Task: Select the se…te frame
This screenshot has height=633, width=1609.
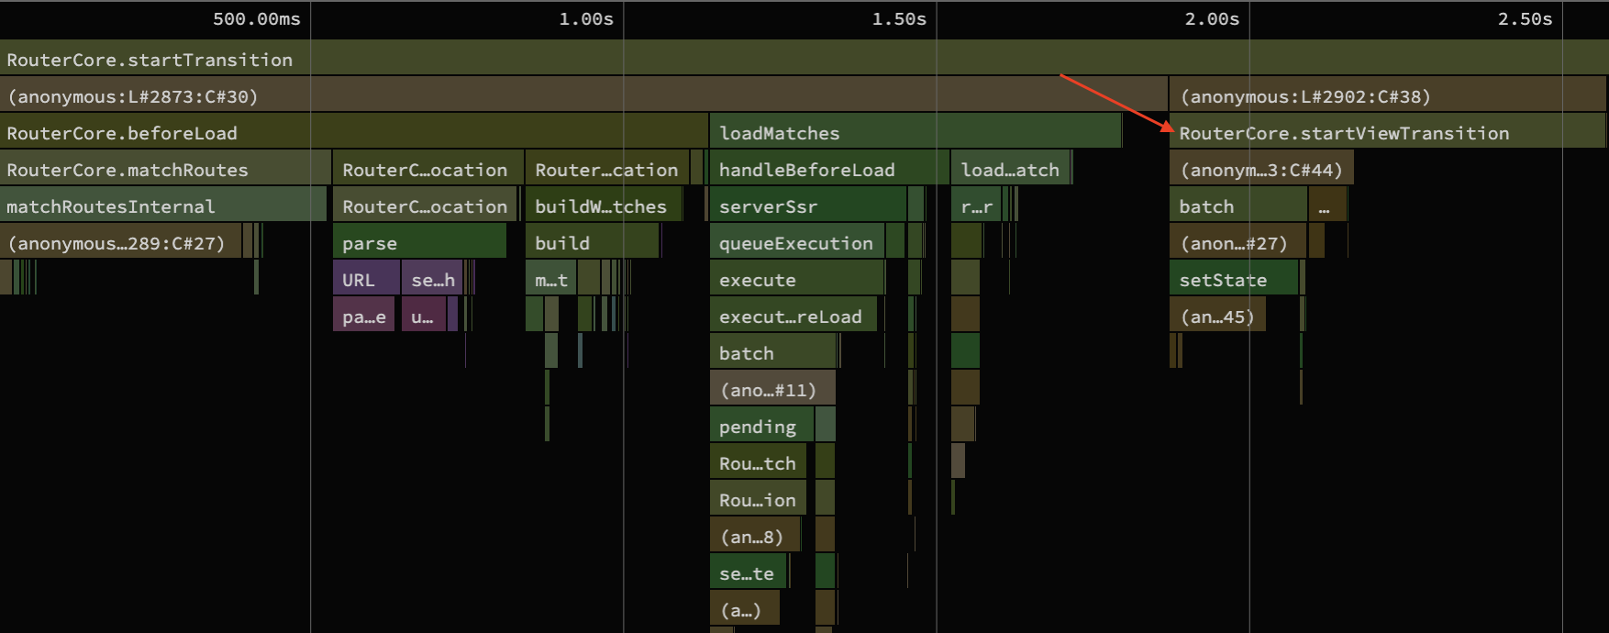Action: coord(748,572)
